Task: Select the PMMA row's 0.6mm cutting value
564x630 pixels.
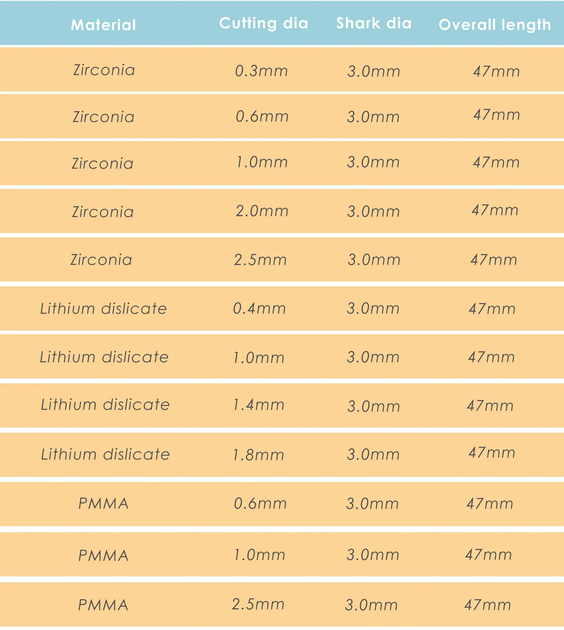Action: click(260, 503)
